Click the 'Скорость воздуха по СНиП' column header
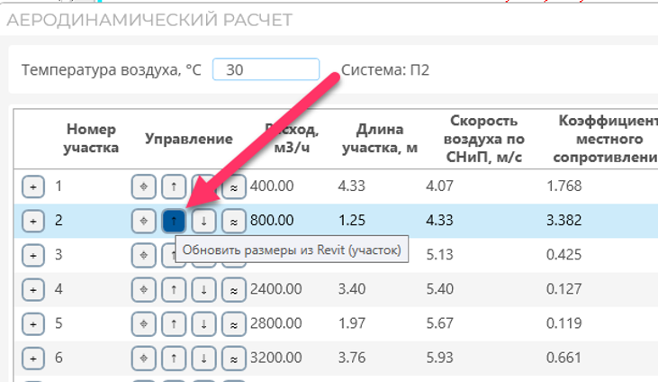Viewport: 658px width, 382px height. click(x=484, y=139)
